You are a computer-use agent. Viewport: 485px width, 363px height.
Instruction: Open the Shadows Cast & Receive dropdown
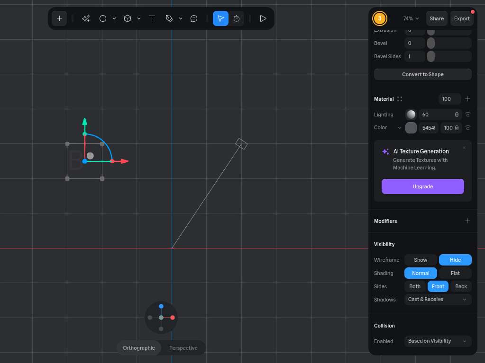(x=438, y=300)
